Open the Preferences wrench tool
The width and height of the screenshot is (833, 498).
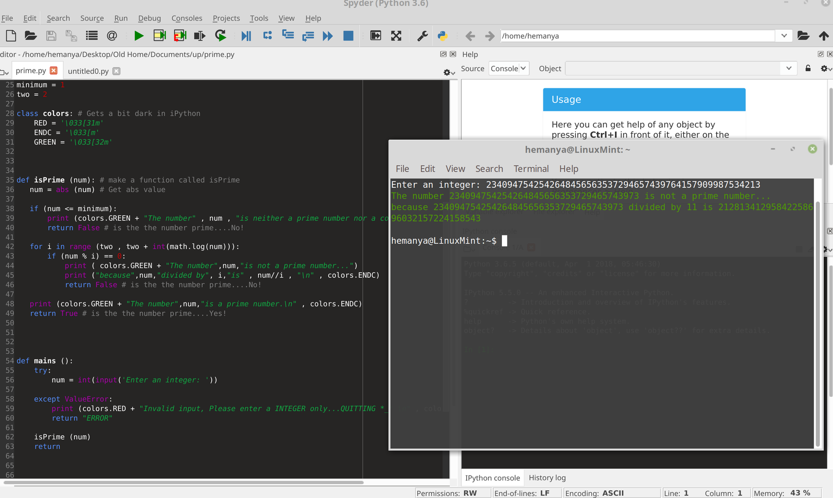click(x=422, y=36)
